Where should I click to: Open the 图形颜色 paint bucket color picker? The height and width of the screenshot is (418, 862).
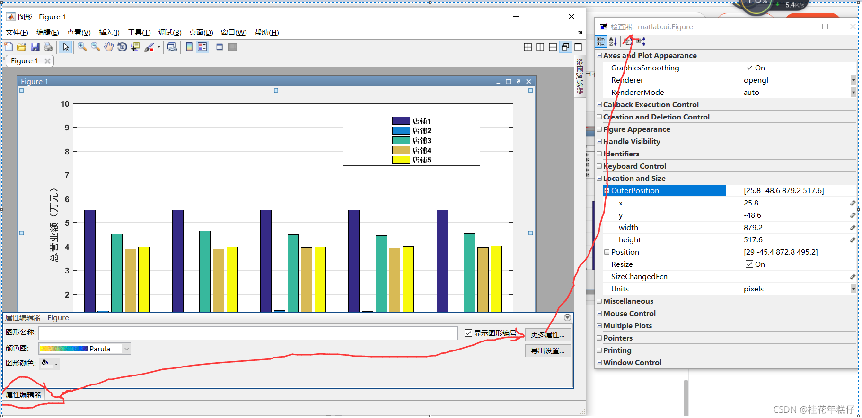(49, 363)
